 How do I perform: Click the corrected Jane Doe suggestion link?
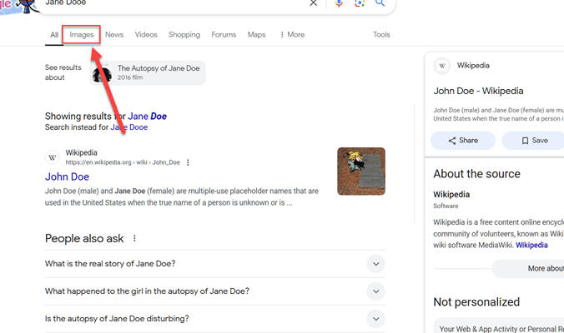tap(147, 117)
